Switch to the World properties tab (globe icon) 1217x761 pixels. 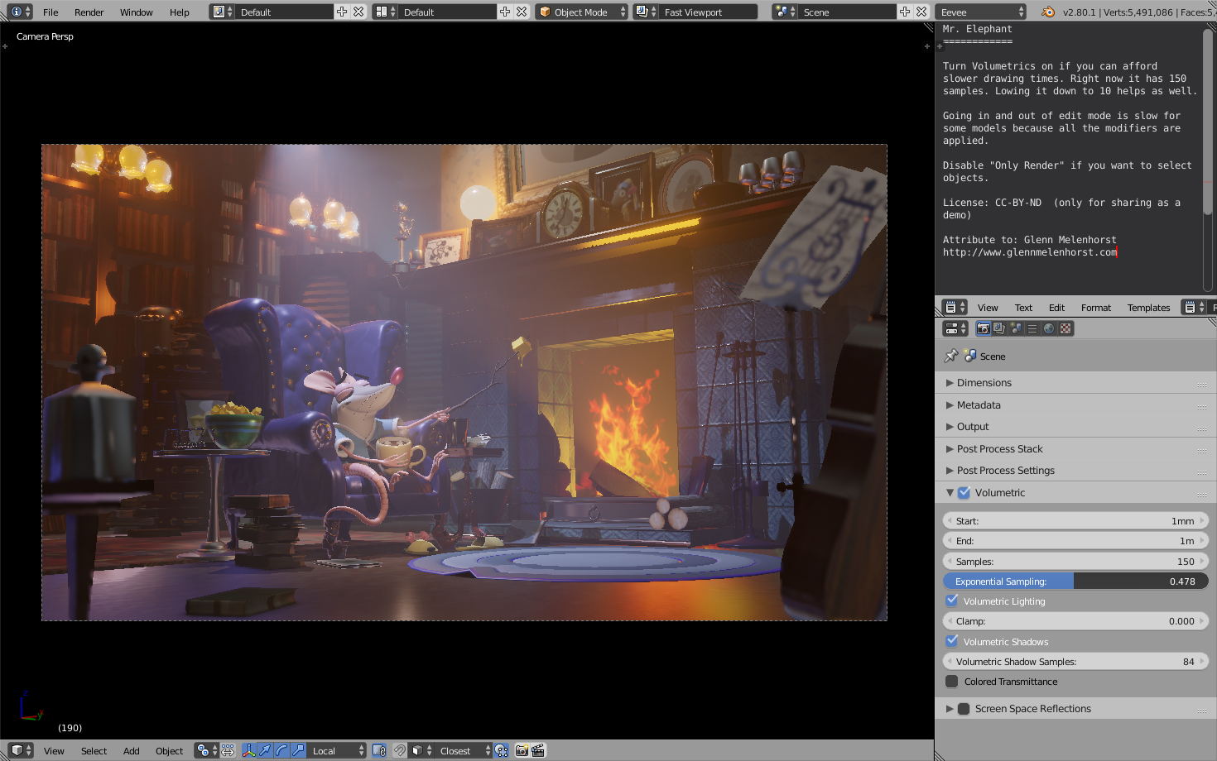point(1049,328)
